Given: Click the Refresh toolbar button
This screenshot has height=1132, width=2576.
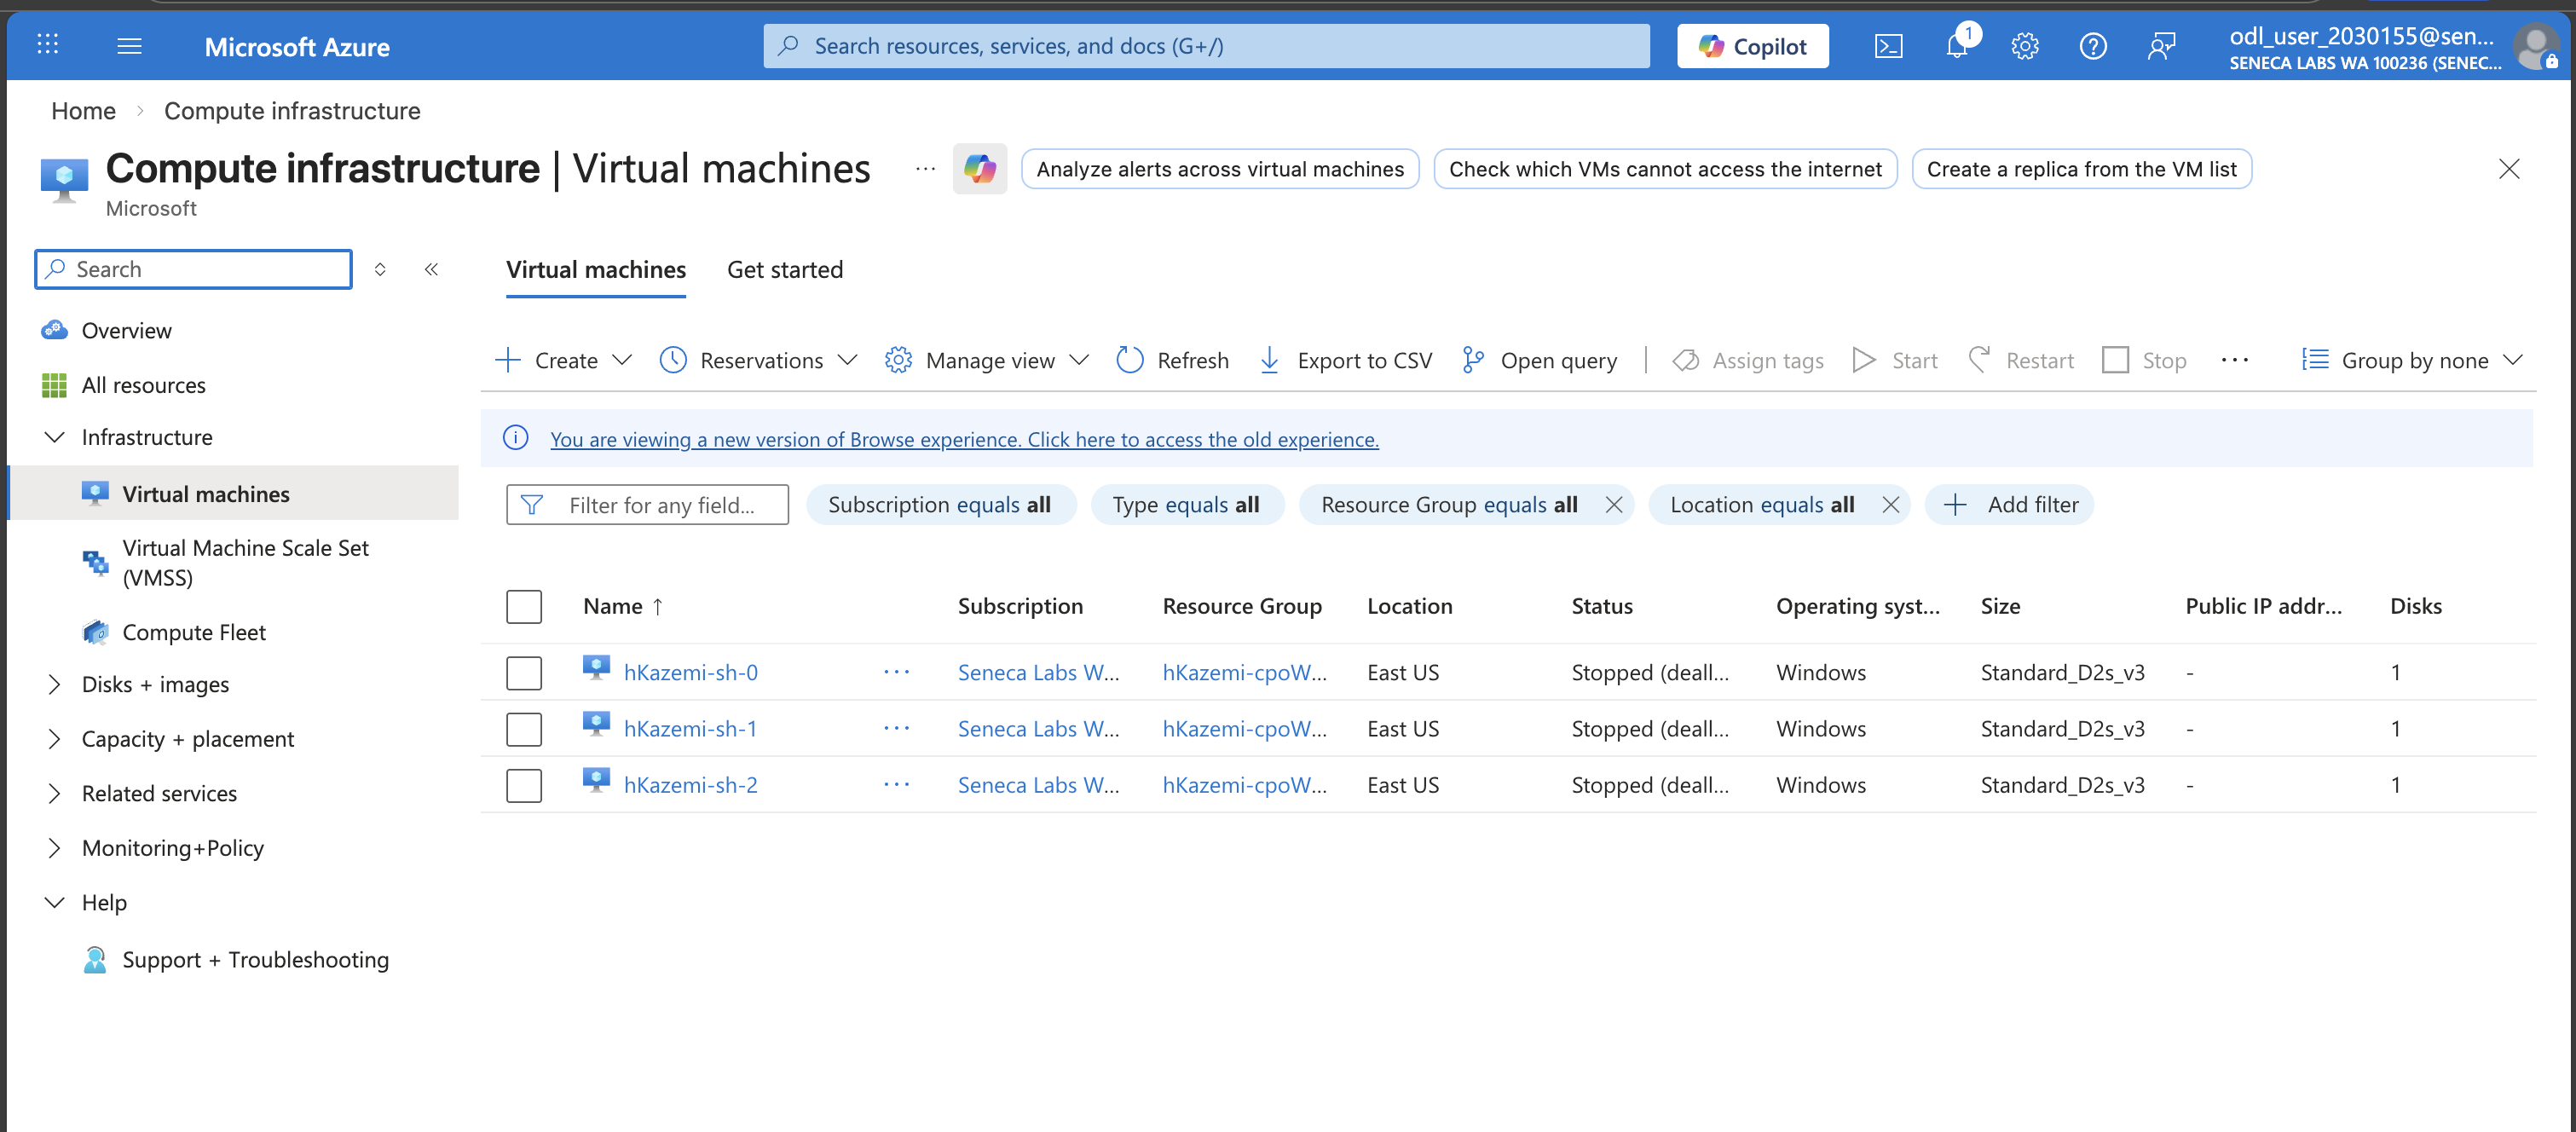Looking at the screenshot, I should pyautogui.click(x=1172, y=360).
